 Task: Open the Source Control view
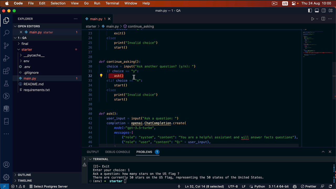click(6, 46)
